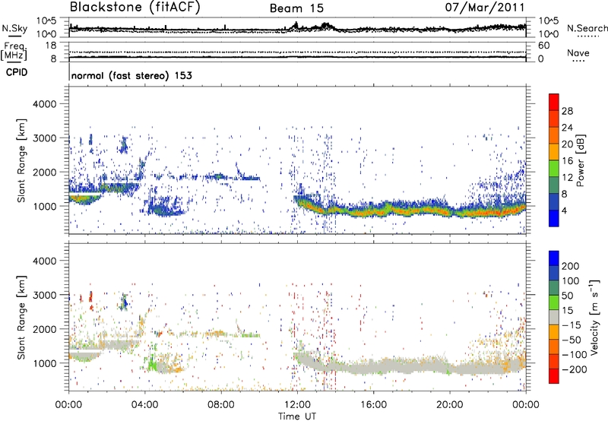Click the "16:00" time tick label
This screenshot has width=608, height=421.
(x=373, y=405)
